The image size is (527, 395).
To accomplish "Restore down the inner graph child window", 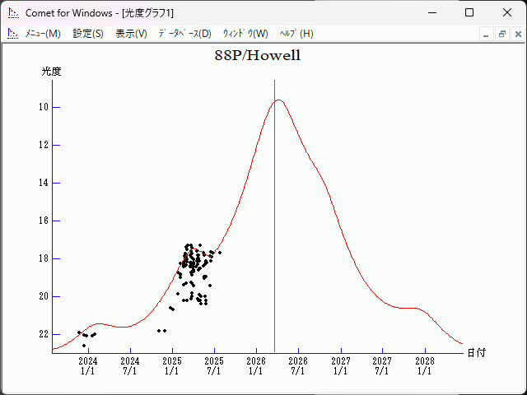I will tap(501, 34).
